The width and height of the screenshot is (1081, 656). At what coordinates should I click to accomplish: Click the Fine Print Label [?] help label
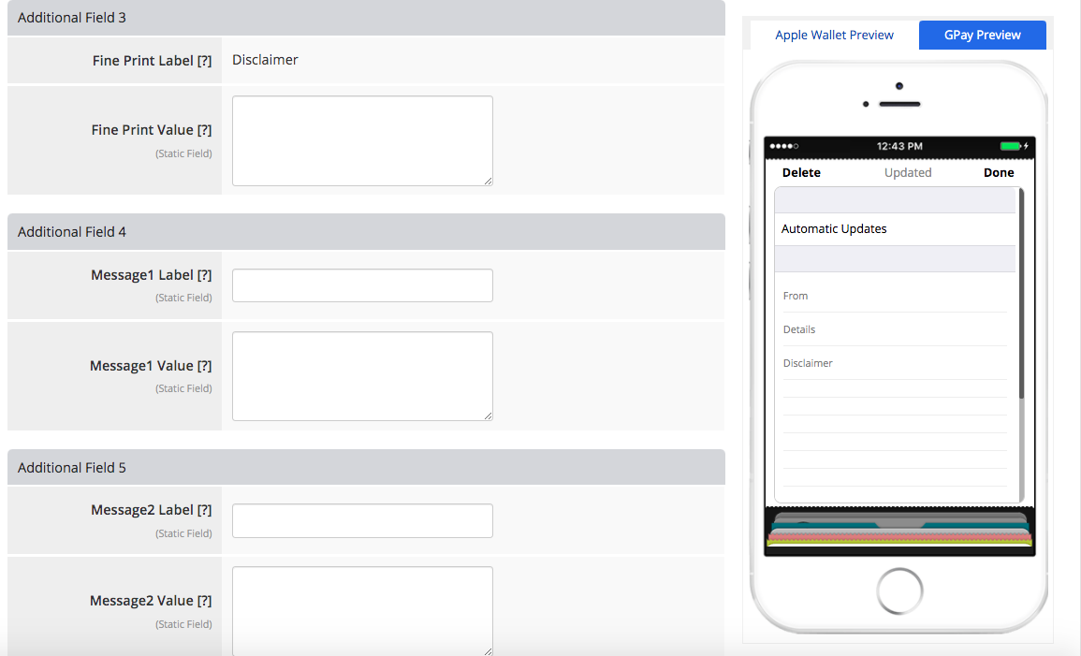coord(152,61)
